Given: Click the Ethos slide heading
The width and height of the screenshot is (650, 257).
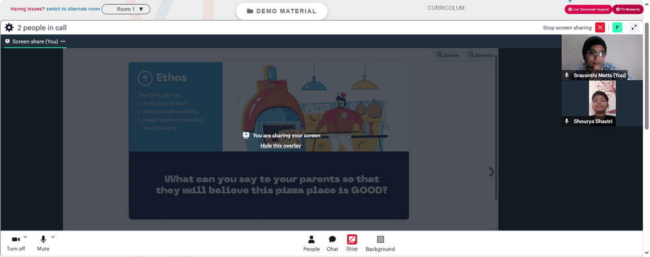Looking at the screenshot, I should click(x=171, y=77).
